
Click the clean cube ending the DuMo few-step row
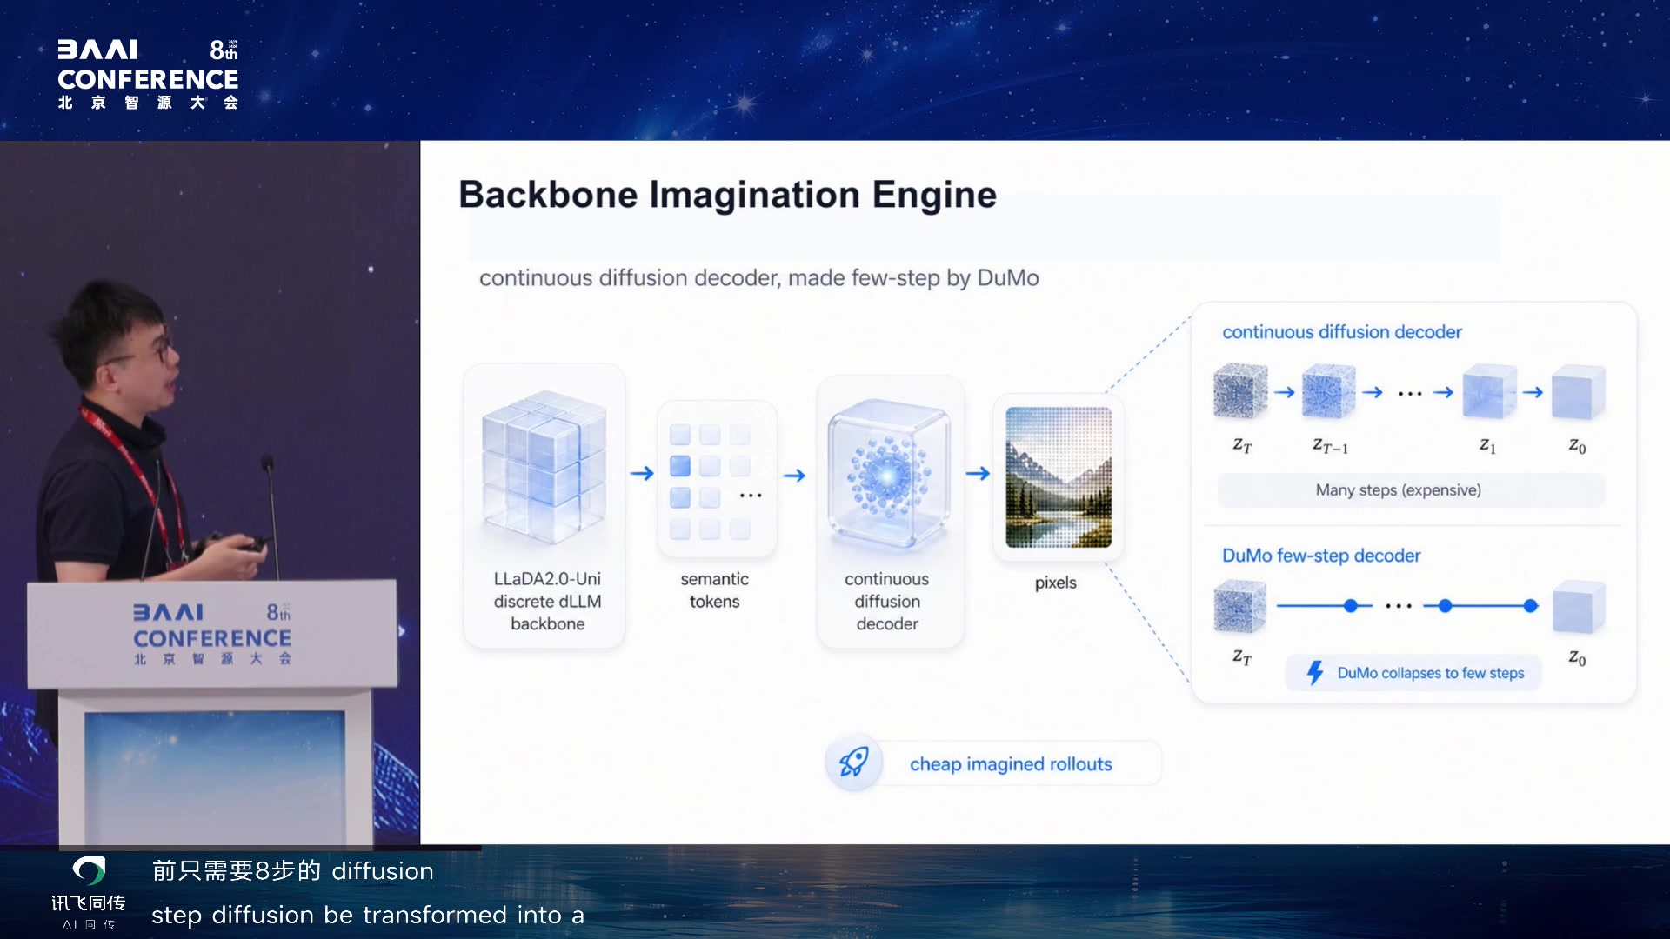pos(1578,607)
